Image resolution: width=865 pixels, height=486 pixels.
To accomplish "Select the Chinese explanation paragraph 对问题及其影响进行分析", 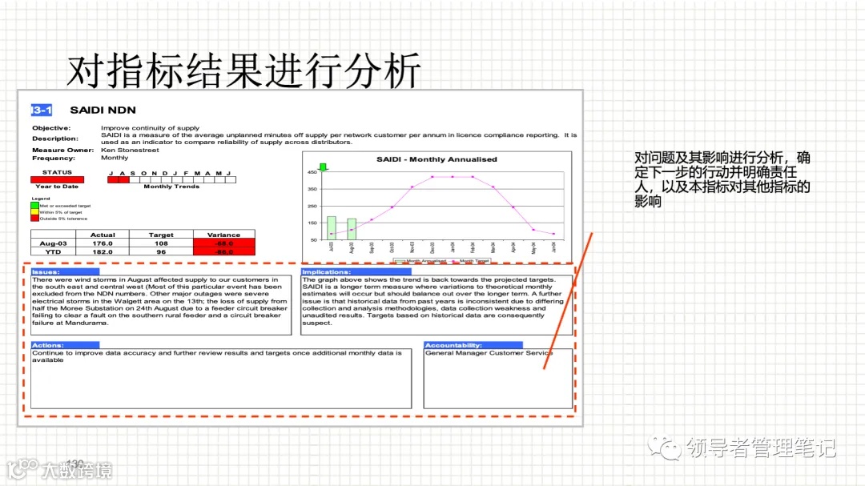I will click(722, 179).
